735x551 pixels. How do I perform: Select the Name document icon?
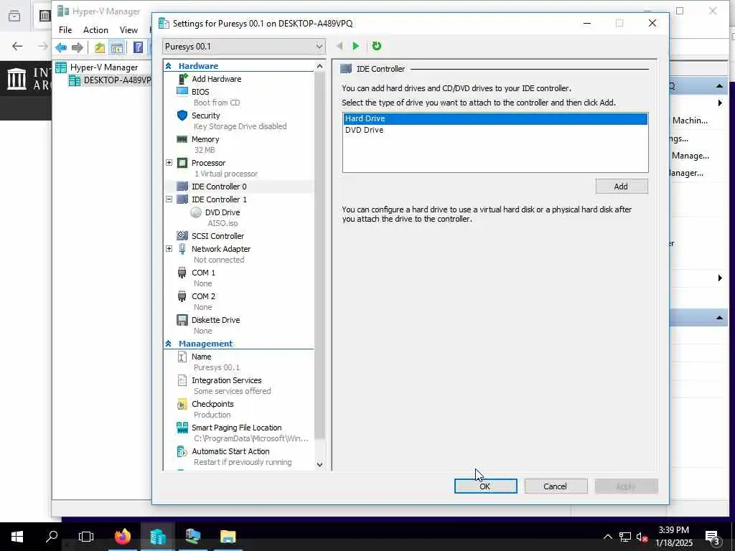coord(182,357)
